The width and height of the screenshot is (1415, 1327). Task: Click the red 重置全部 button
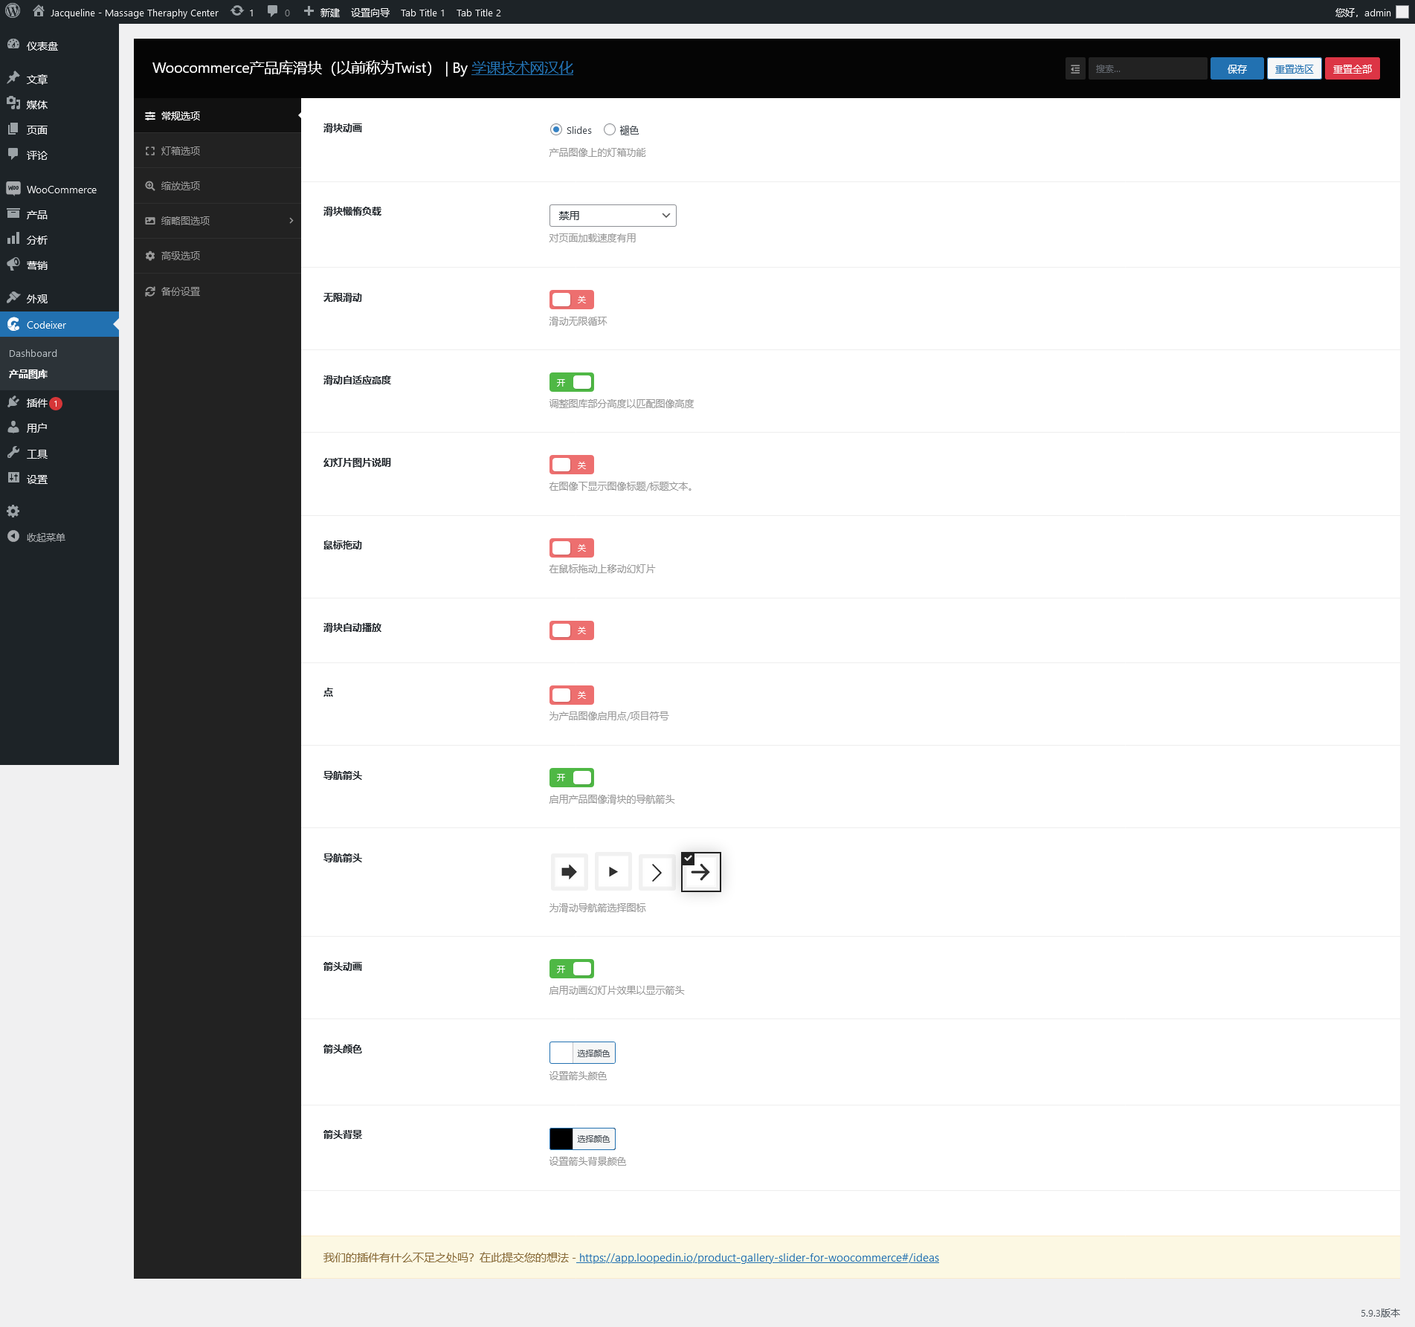pos(1352,69)
